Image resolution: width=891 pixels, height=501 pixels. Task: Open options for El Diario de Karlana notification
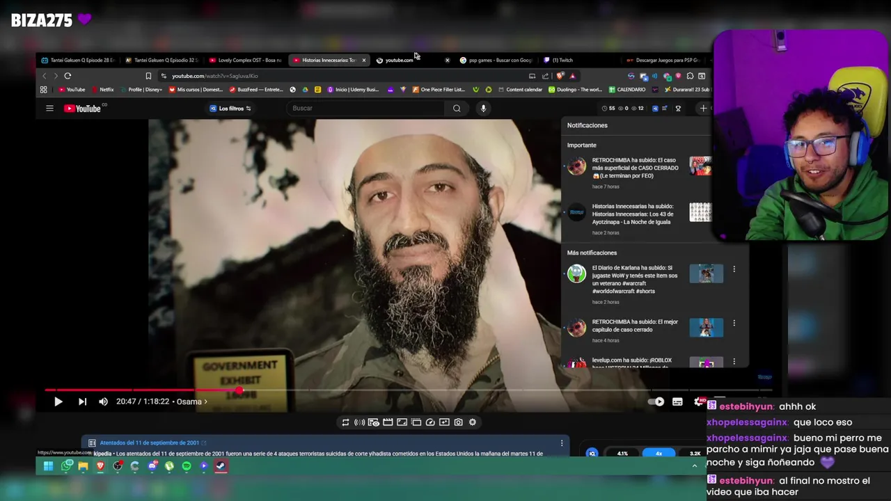pyautogui.click(x=734, y=269)
